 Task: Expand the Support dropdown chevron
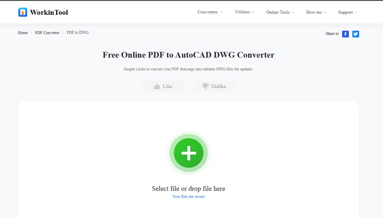click(x=356, y=12)
